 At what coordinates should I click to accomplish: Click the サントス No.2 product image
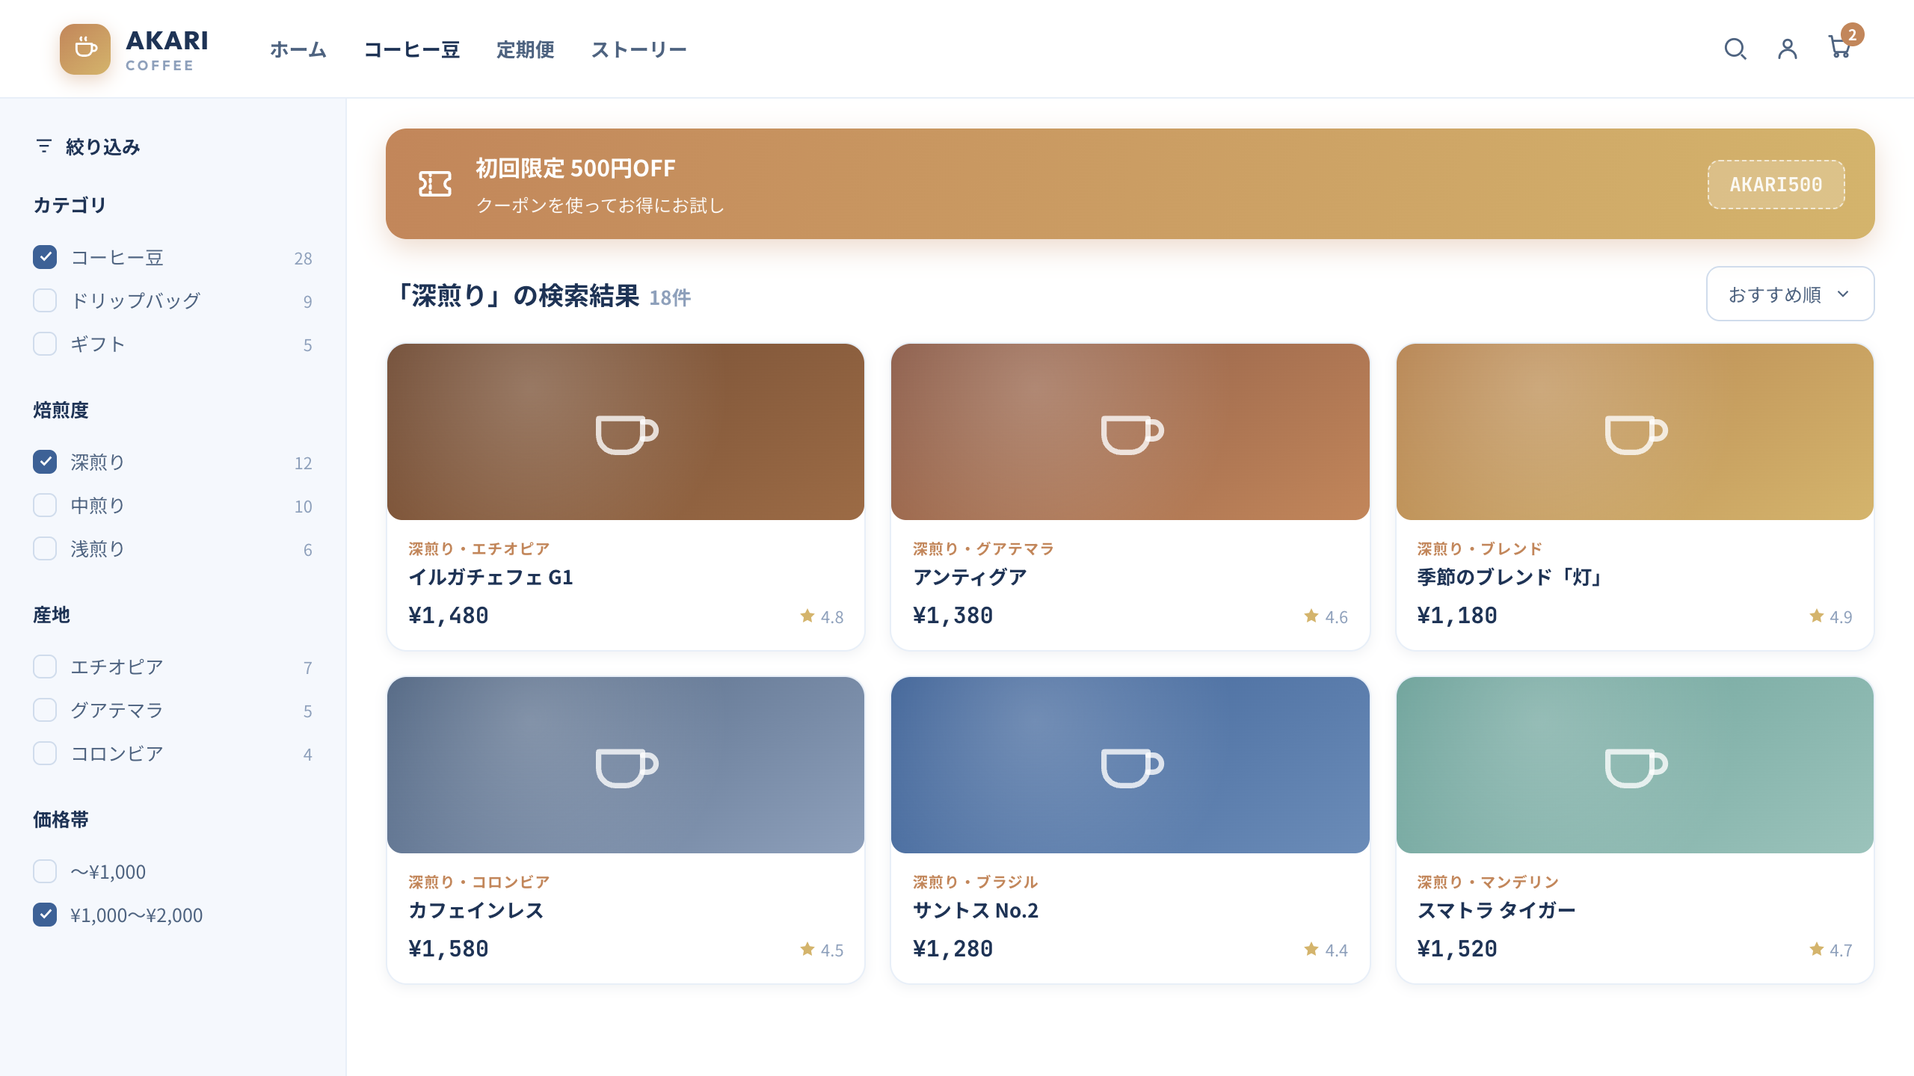[x=1130, y=765]
